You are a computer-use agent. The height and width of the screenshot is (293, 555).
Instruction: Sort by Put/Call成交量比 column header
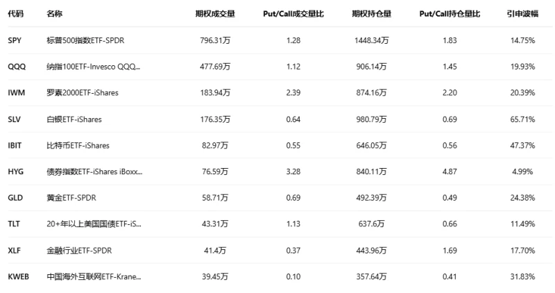[293, 14]
